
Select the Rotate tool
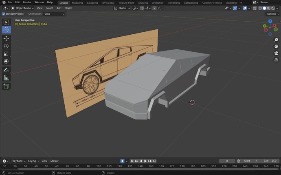pos(6,46)
